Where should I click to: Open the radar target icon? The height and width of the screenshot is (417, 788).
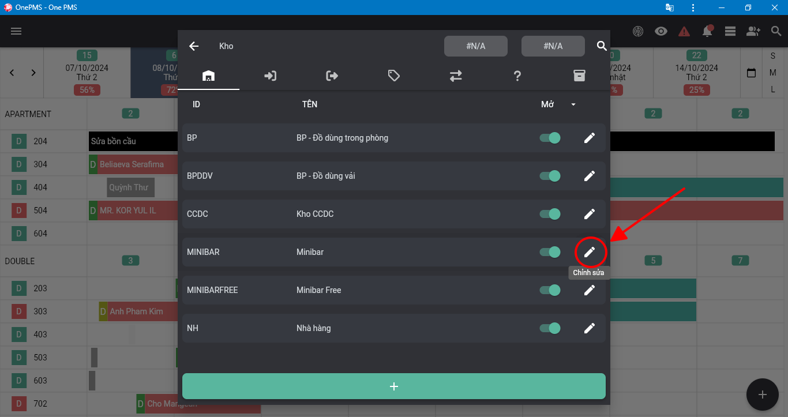tap(638, 31)
